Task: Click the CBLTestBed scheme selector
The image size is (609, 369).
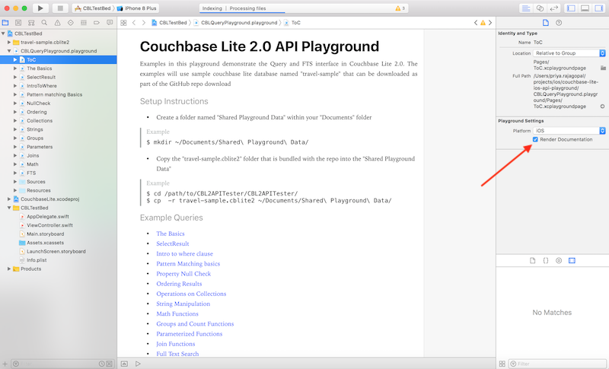Action: click(93, 8)
